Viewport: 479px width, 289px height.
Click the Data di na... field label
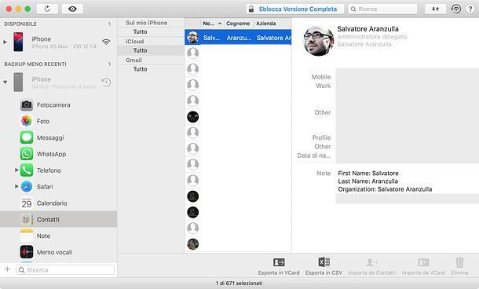(314, 155)
